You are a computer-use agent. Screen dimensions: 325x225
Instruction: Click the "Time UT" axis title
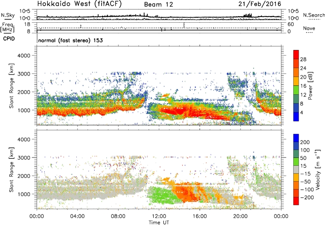coord(159,223)
